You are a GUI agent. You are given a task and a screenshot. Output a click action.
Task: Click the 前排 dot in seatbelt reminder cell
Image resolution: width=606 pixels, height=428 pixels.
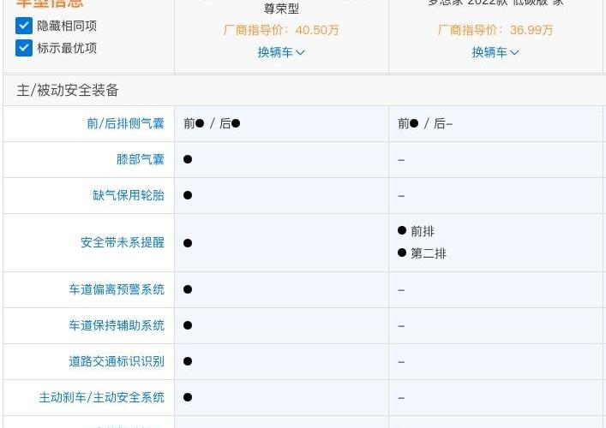pos(402,231)
